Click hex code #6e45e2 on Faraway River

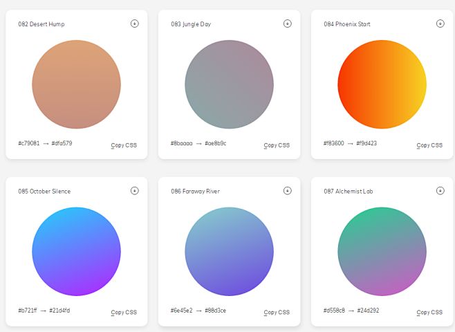point(182,311)
